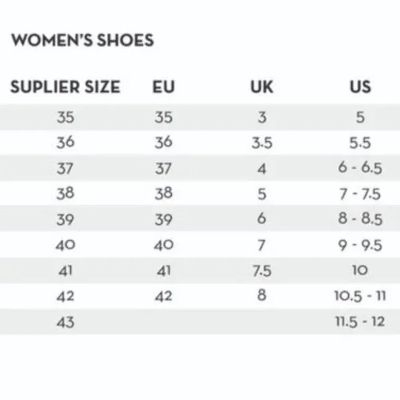Click the EU column header
Screen dimensions: 400x400
click(163, 87)
